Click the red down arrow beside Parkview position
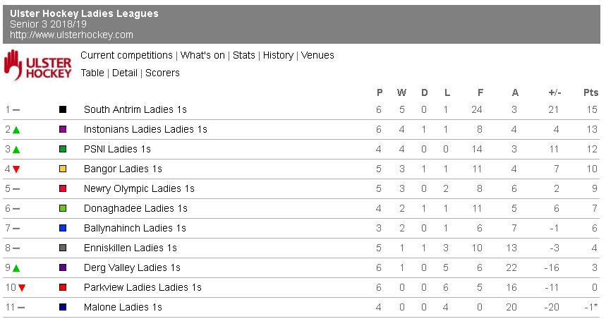 pyautogui.click(x=22, y=288)
